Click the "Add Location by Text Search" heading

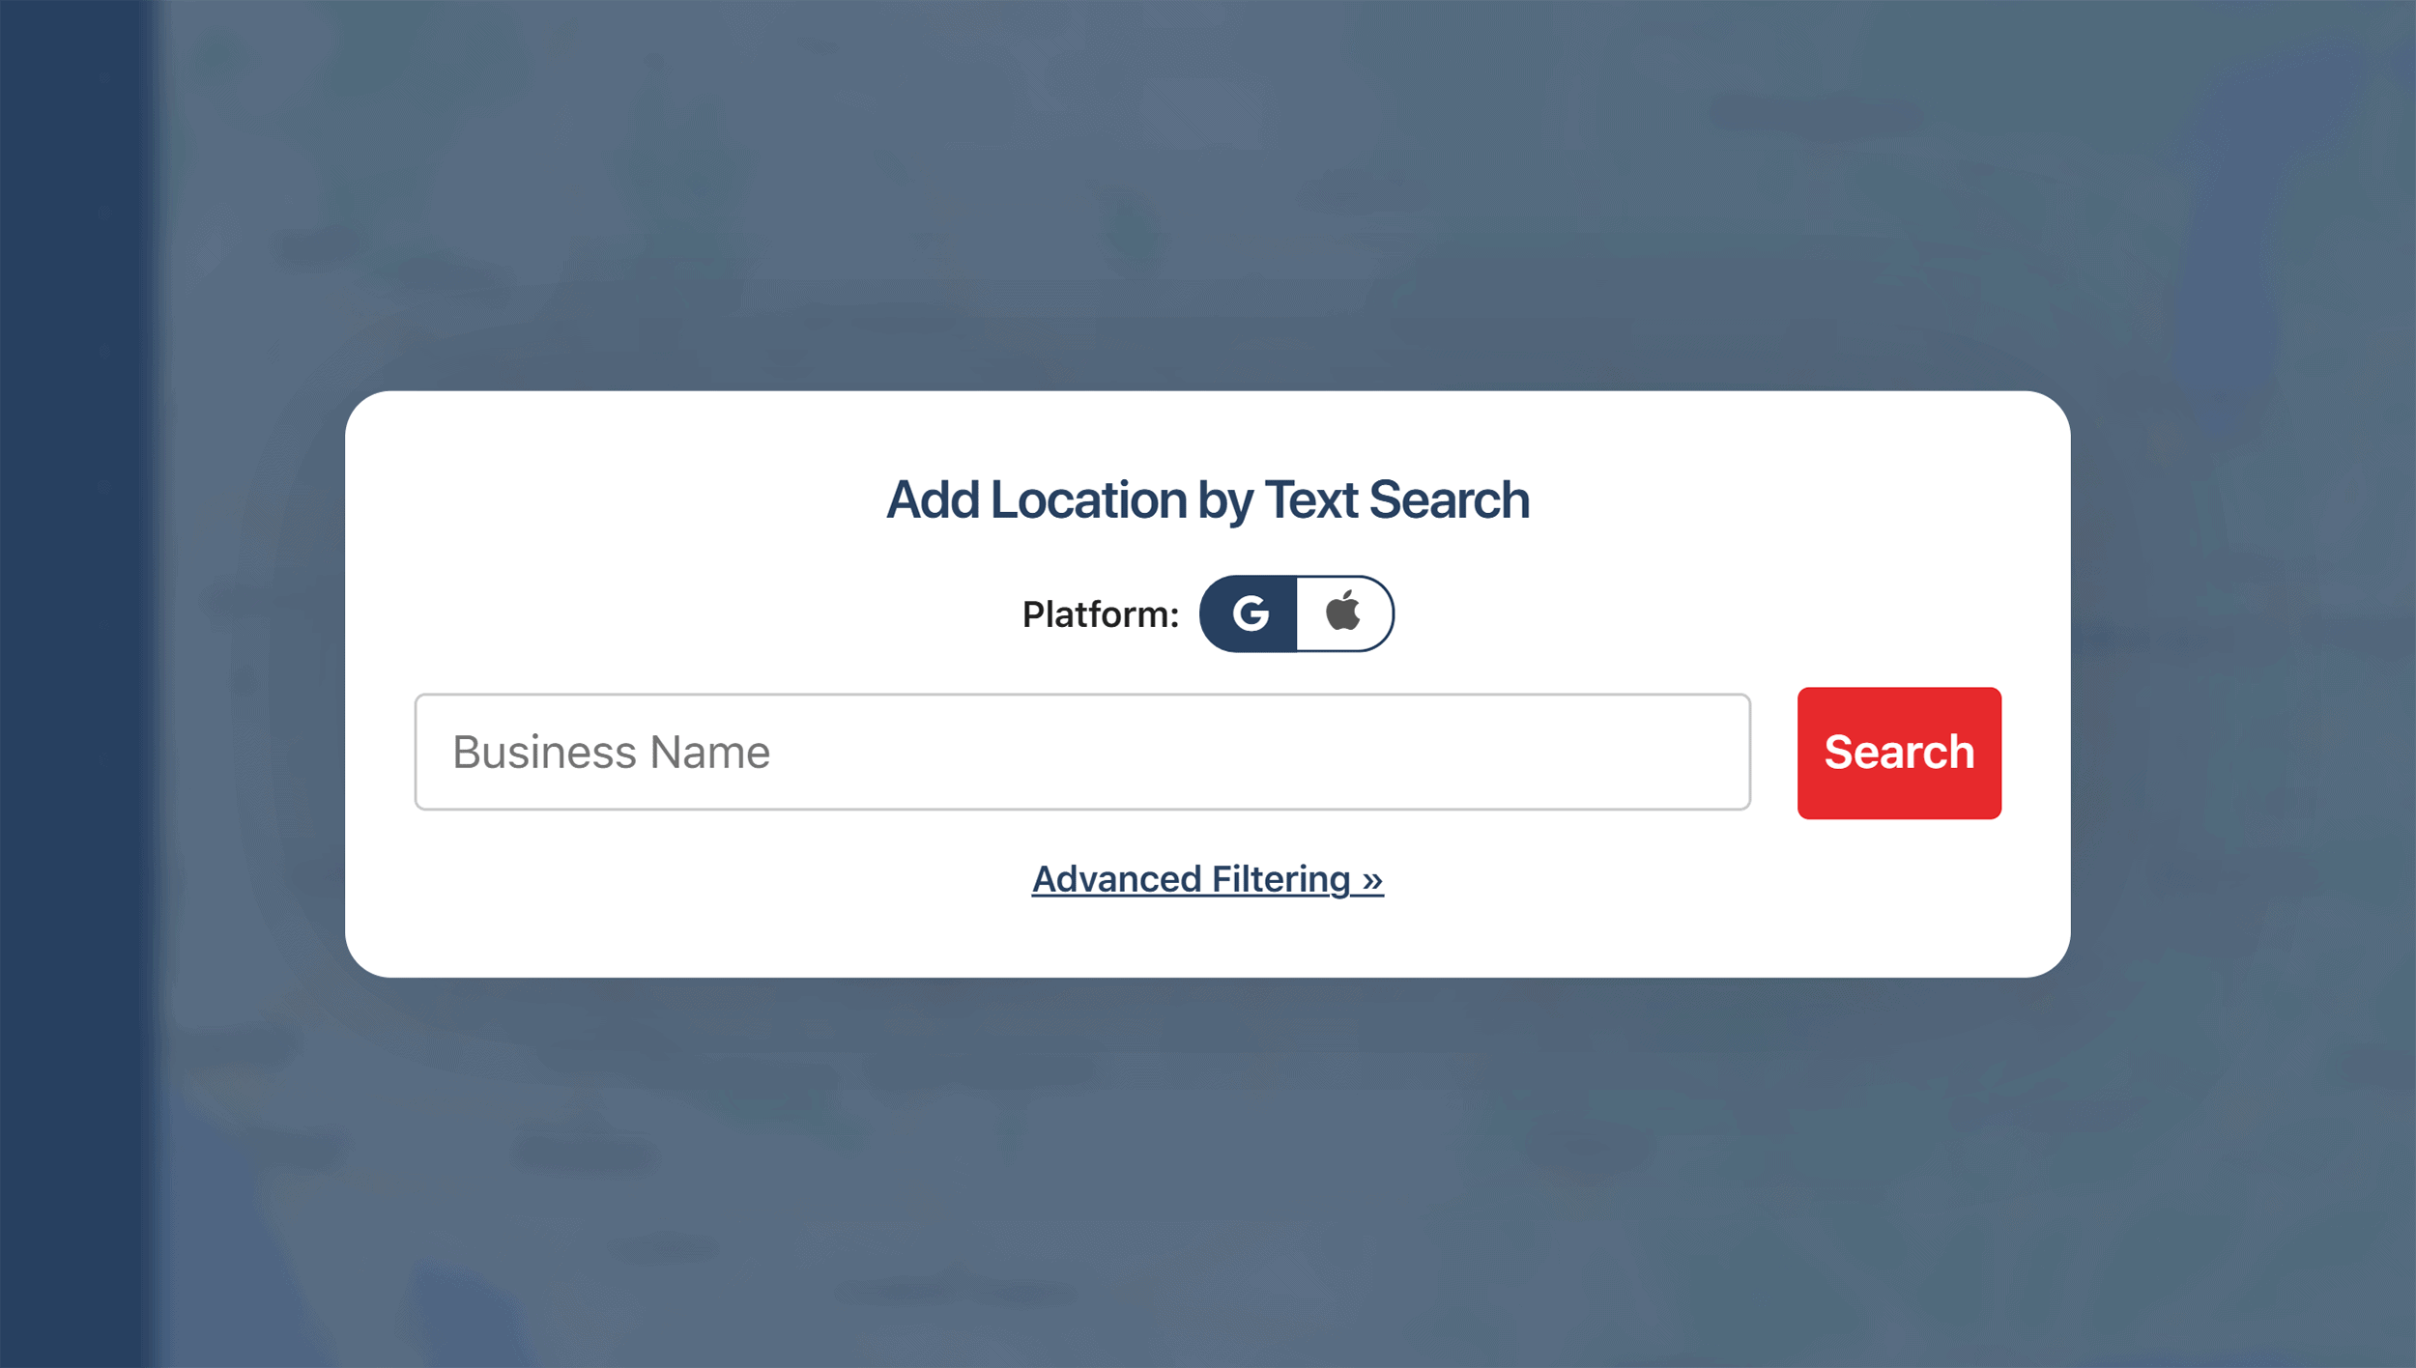pos(1207,499)
